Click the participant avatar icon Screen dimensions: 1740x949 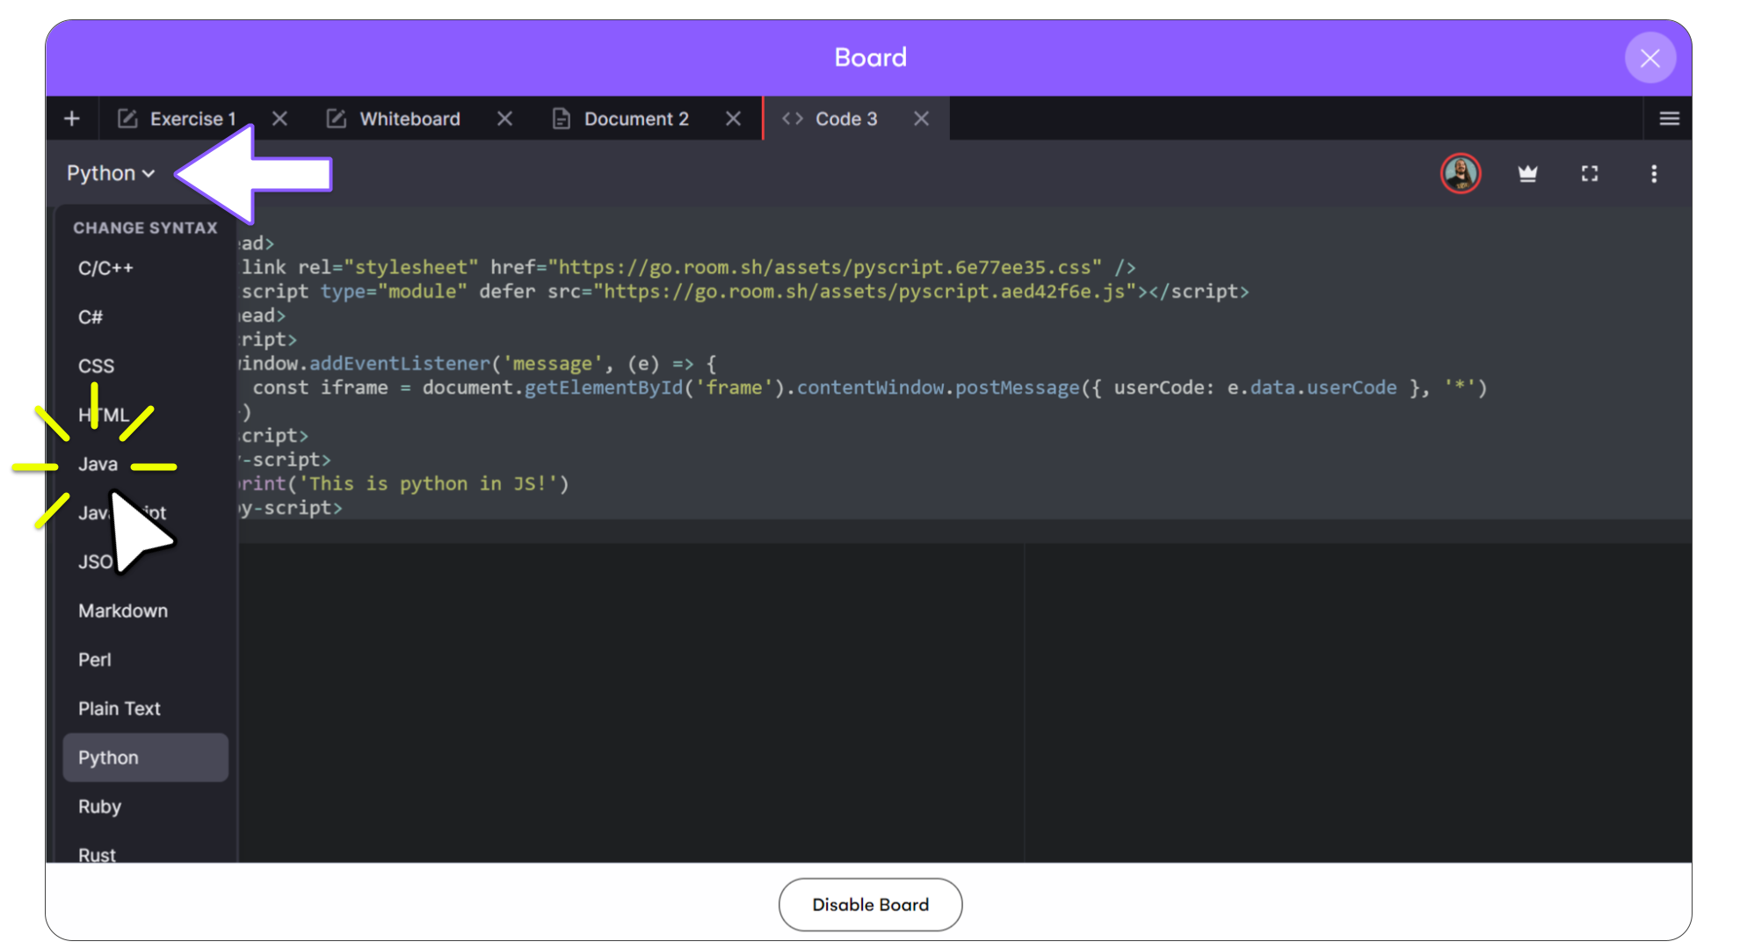[1461, 173]
